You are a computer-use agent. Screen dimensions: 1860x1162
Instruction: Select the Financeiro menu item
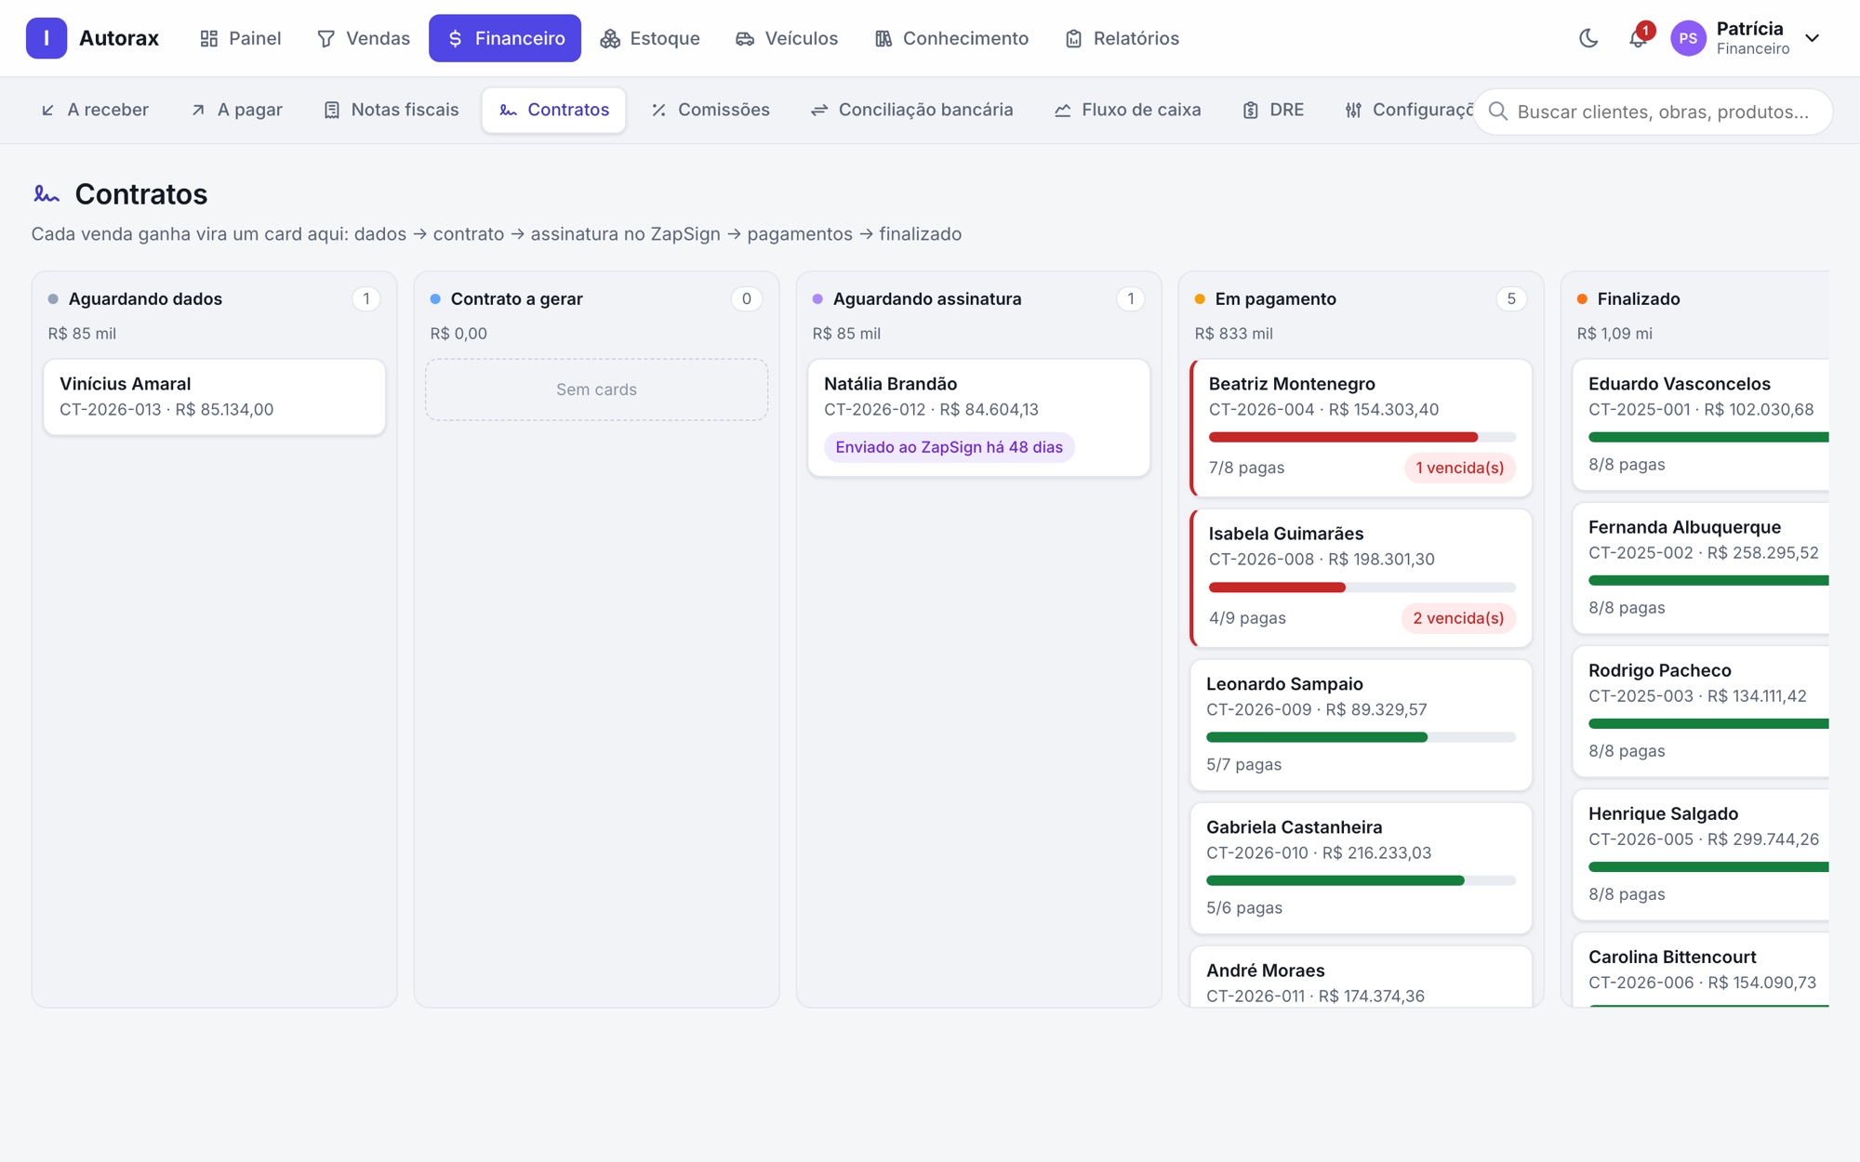click(x=505, y=38)
